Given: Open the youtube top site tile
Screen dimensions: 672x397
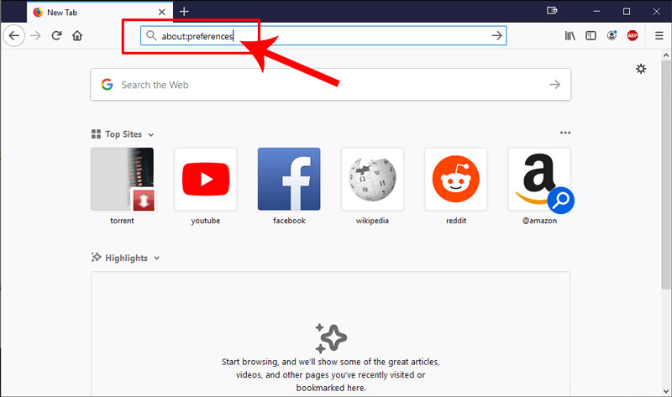Looking at the screenshot, I should coord(206,179).
